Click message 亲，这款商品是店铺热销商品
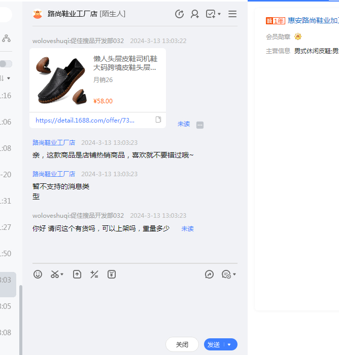The image size is (339, 355). [113, 155]
